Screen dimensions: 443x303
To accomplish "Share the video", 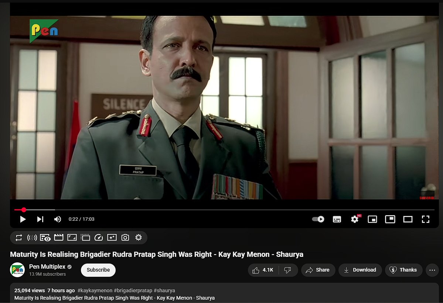I will tap(318, 270).
